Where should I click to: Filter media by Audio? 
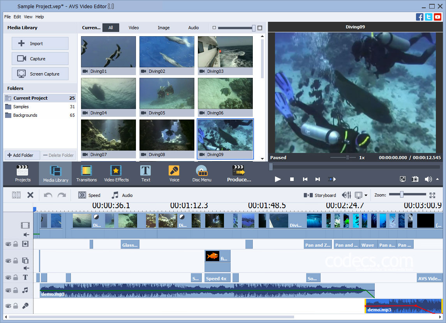194,28
